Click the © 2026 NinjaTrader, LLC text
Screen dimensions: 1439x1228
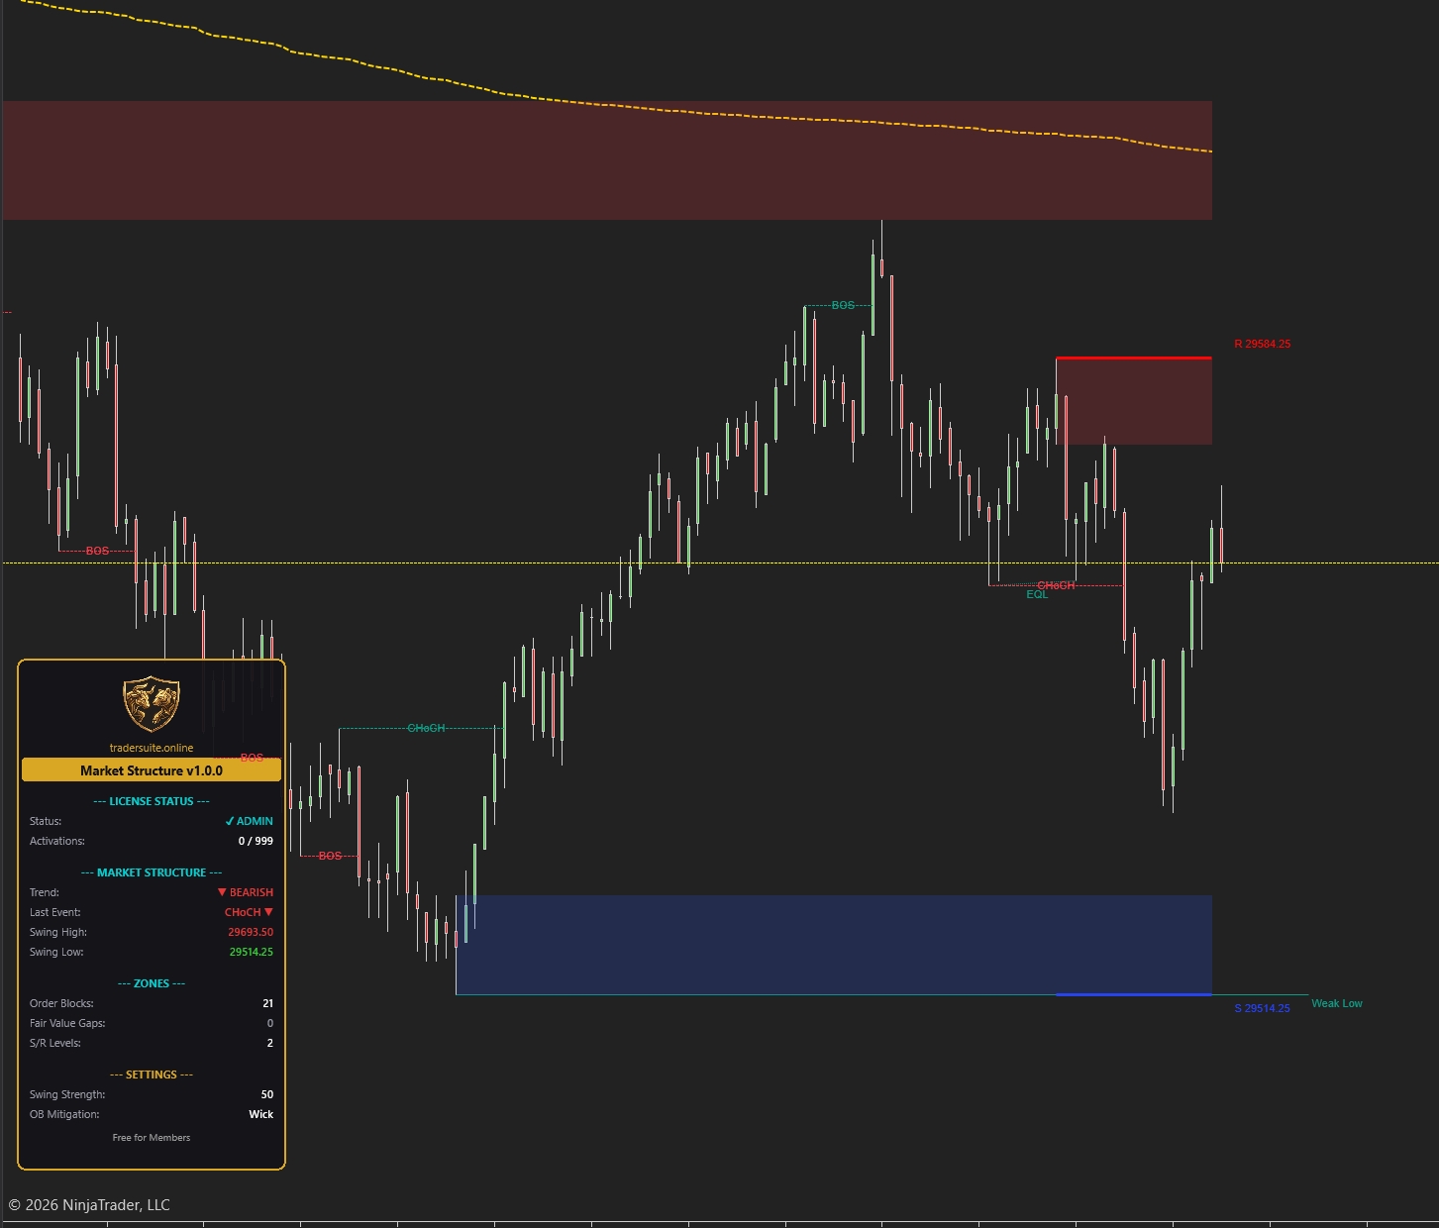[x=89, y=1204]
